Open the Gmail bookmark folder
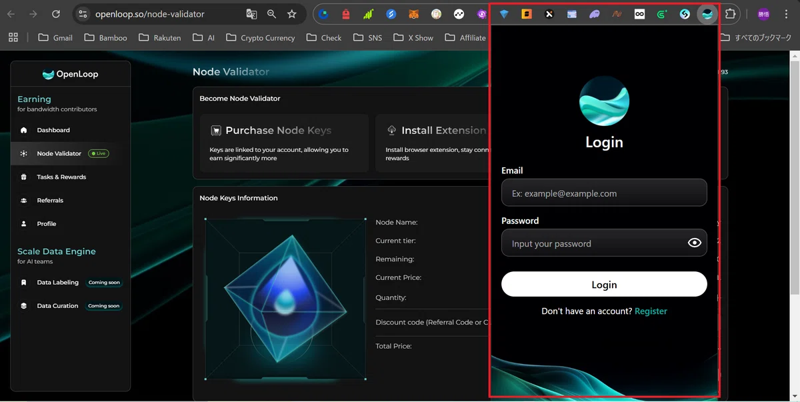The width and height of the screenshot is (800, 402). tap(55, 38)
